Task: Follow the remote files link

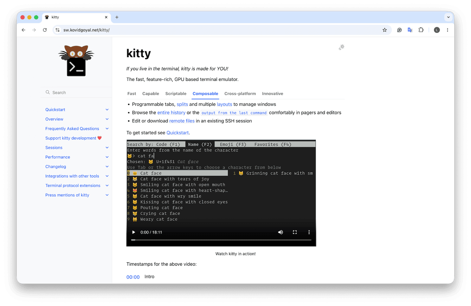Action: 182,121
